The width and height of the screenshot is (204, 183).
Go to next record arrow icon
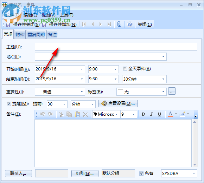(101, 24)
